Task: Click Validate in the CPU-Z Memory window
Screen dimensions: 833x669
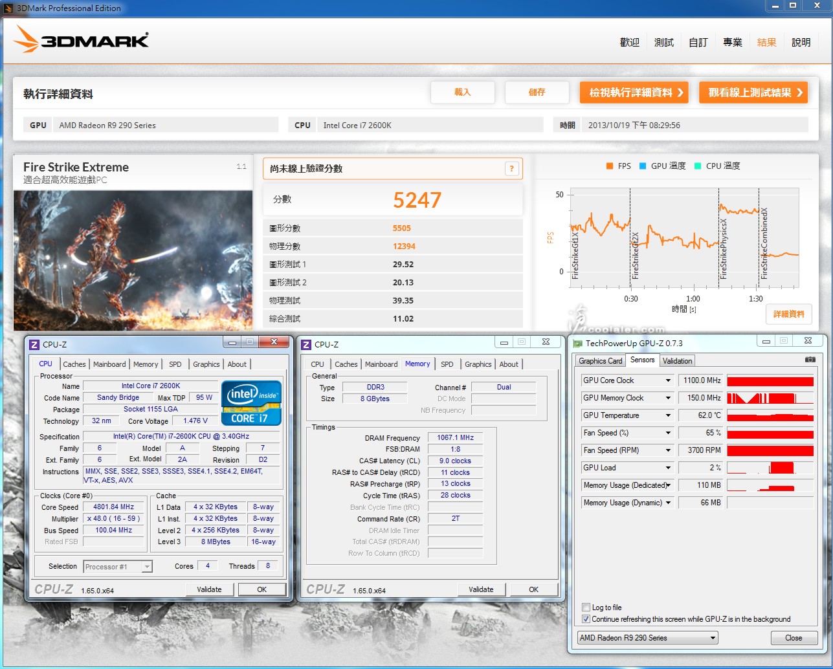Action: [481, 589]
